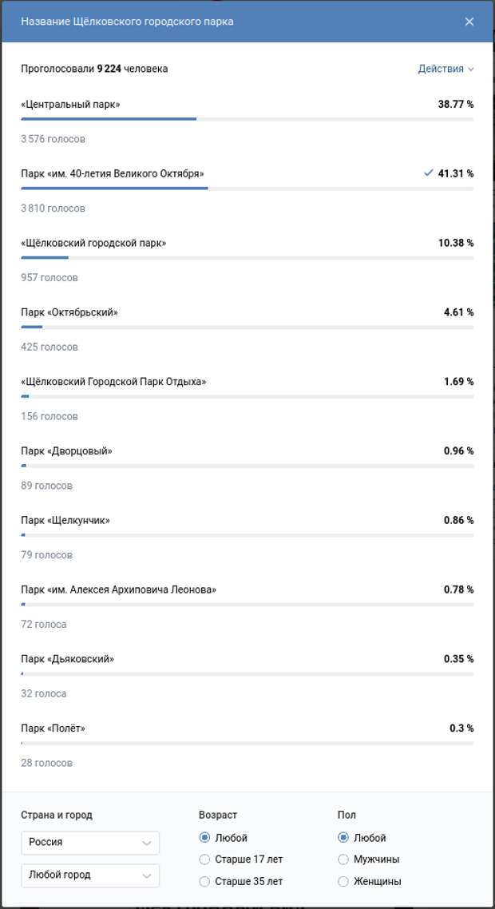Click Парк «Щелкунчик» poll option
The height and width of the screenshot is (909, 495).
65,521
